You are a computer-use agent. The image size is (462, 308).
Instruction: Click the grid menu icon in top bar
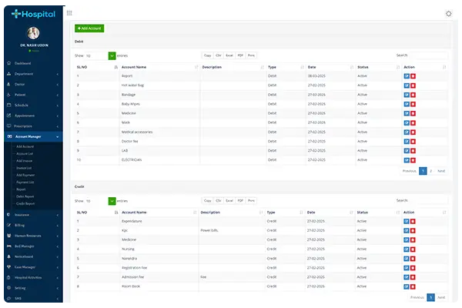coord(71,13)
